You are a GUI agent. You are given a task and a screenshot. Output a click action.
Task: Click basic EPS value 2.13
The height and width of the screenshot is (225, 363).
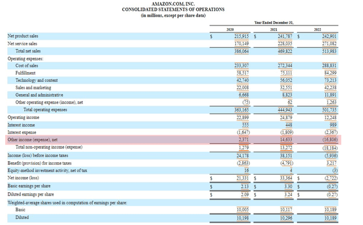[245, 187]
